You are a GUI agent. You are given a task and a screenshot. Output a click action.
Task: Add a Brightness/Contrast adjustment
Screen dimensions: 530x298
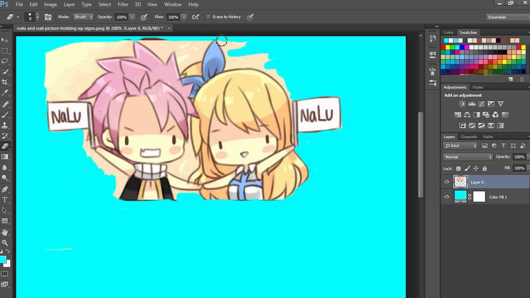pyautogui.click(x=462, y=104)
